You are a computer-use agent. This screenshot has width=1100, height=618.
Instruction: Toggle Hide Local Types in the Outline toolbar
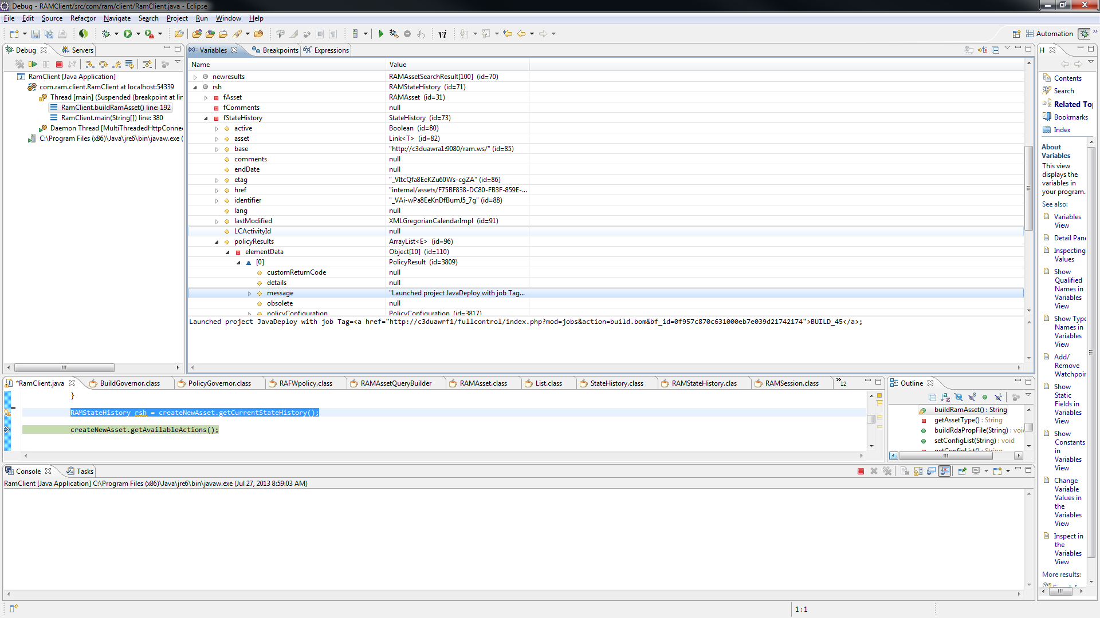(x=998, y=398)
